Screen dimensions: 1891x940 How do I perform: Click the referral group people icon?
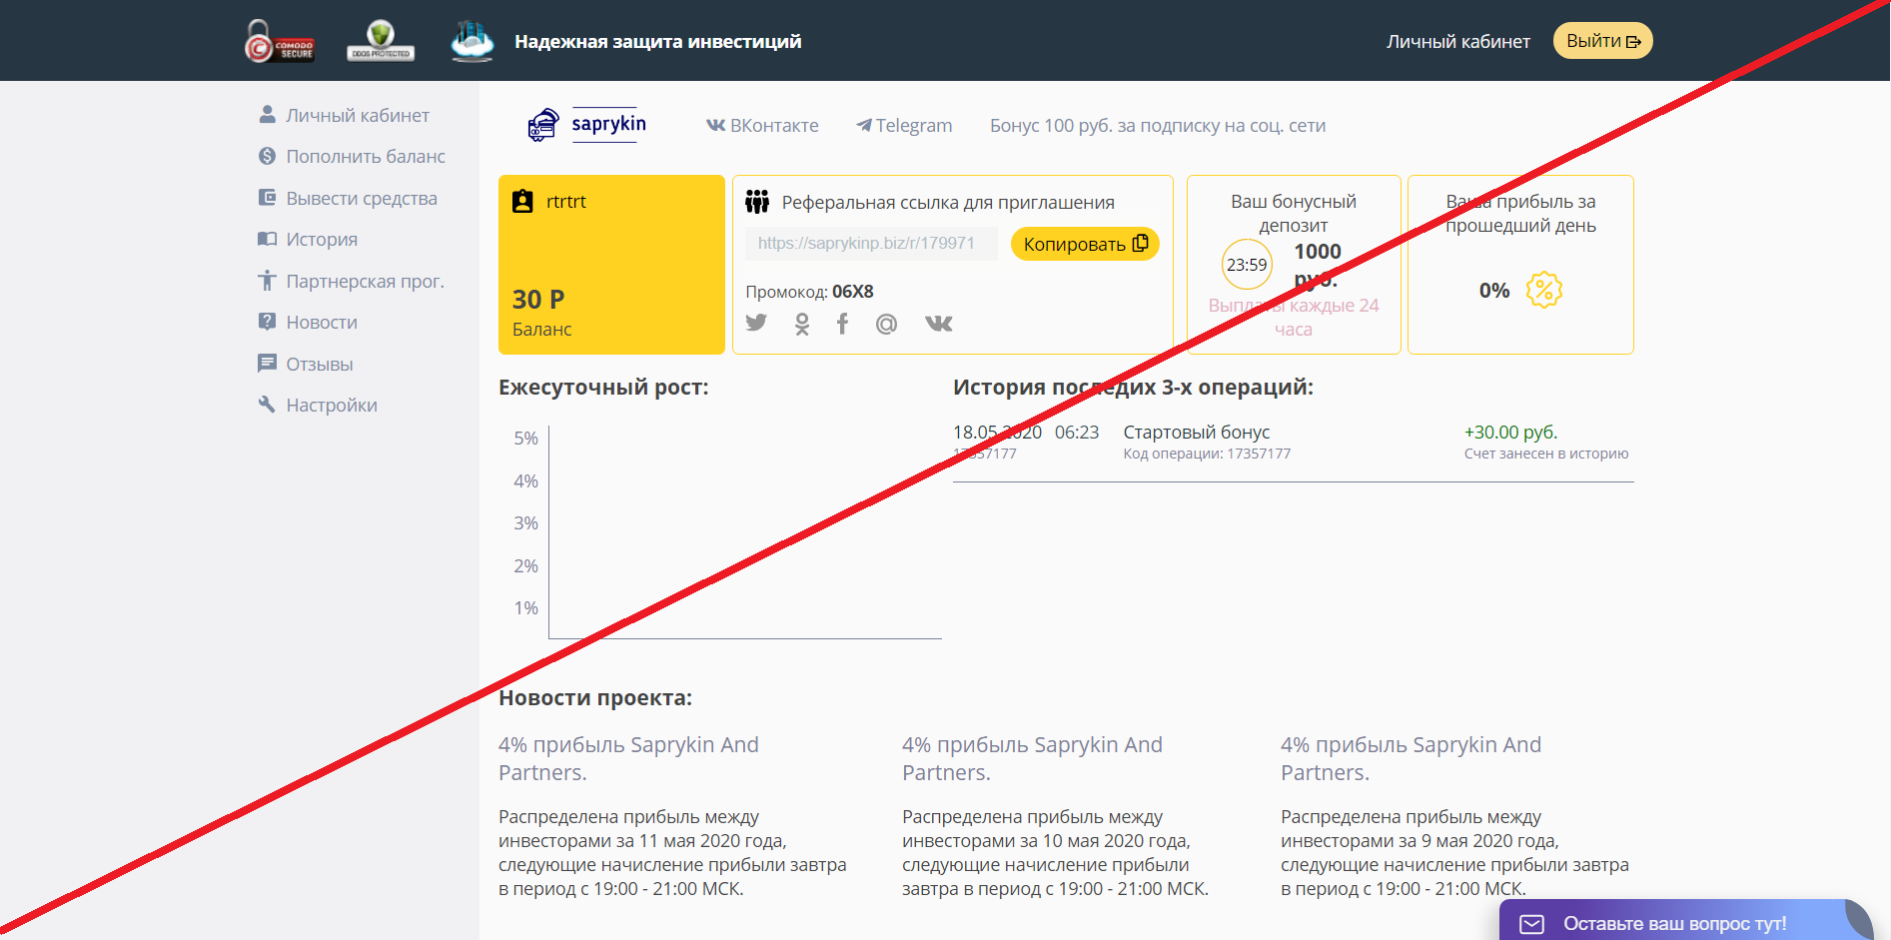[757, 202]
